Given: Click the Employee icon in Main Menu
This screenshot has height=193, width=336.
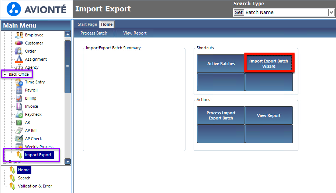Looking at the screenshot, I should pos(19,35).
